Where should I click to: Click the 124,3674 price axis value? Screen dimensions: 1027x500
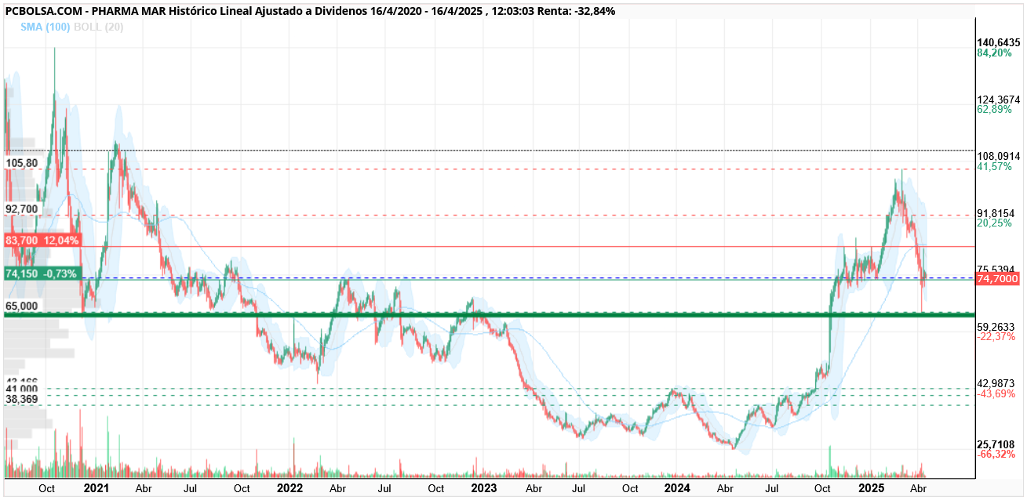pos(998,100)
